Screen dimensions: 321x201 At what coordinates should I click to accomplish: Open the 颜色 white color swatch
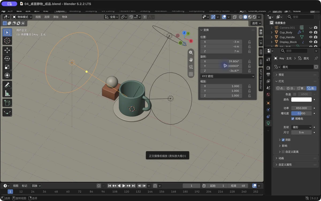pos(301,100)
